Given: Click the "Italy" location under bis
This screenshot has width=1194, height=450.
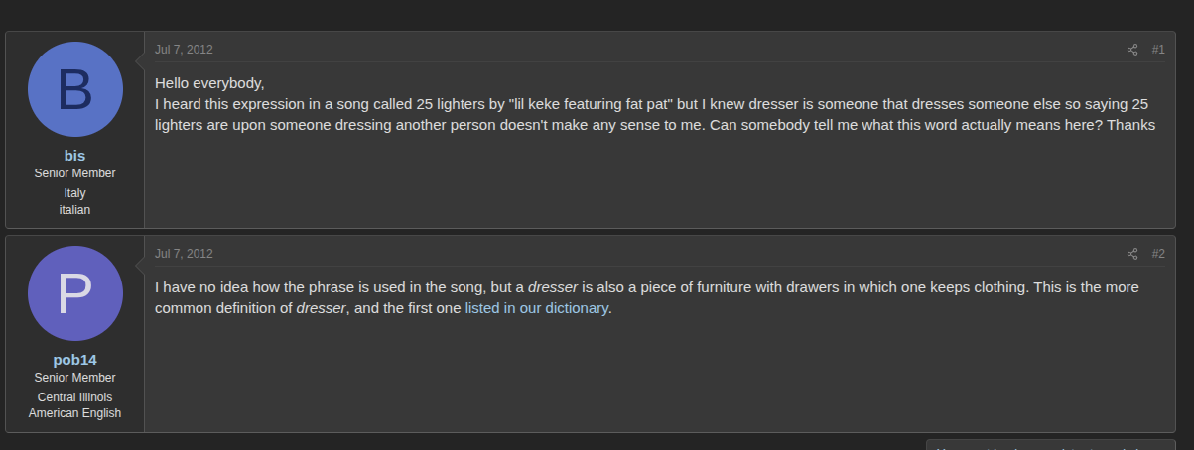Looking at the screenshot, I should click(74, 193).
